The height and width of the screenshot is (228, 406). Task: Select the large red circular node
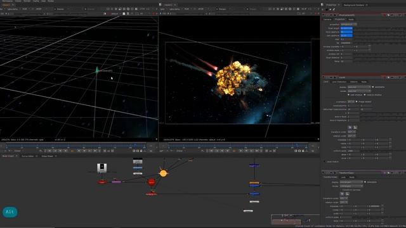point(151,182)
